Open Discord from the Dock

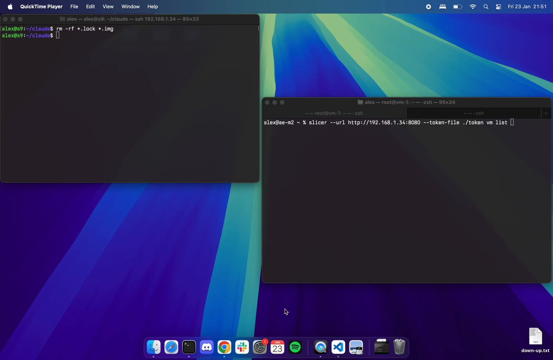tap(207, 347)
